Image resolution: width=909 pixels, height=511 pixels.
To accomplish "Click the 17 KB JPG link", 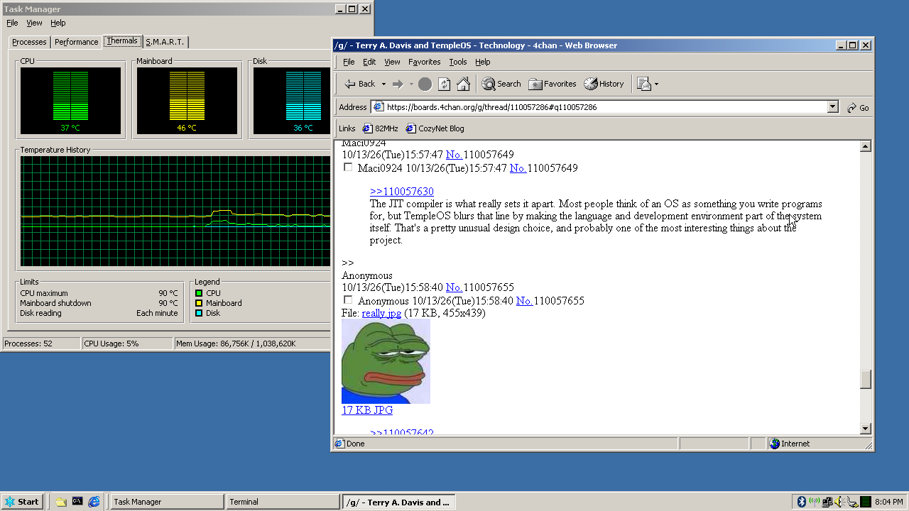I will tap(367, 410).
